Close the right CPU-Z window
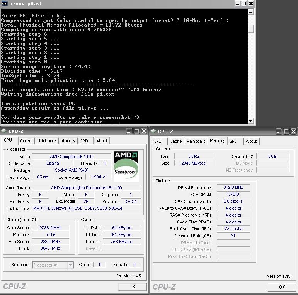Image resolution: width=298 pixels, height=295 pixels. click(x=294, y=132)
